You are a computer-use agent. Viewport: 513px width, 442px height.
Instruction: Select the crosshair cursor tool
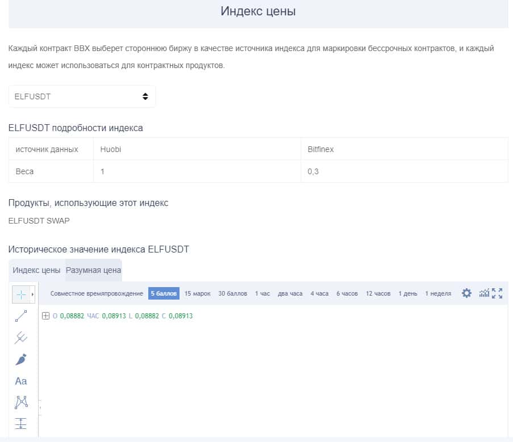coord(21,294)
